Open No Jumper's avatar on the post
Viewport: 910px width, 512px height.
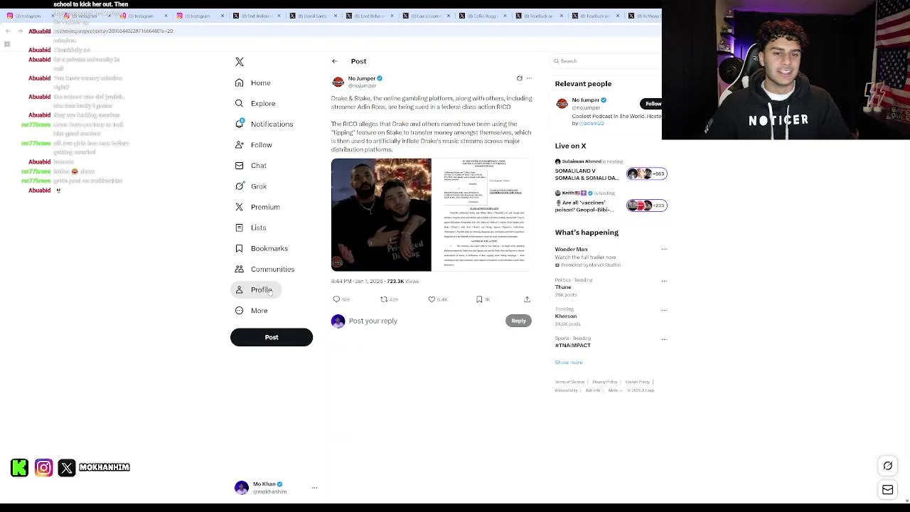click(338, 82)
